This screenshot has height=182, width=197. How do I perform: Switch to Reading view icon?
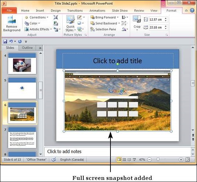[x=129, y=160]
